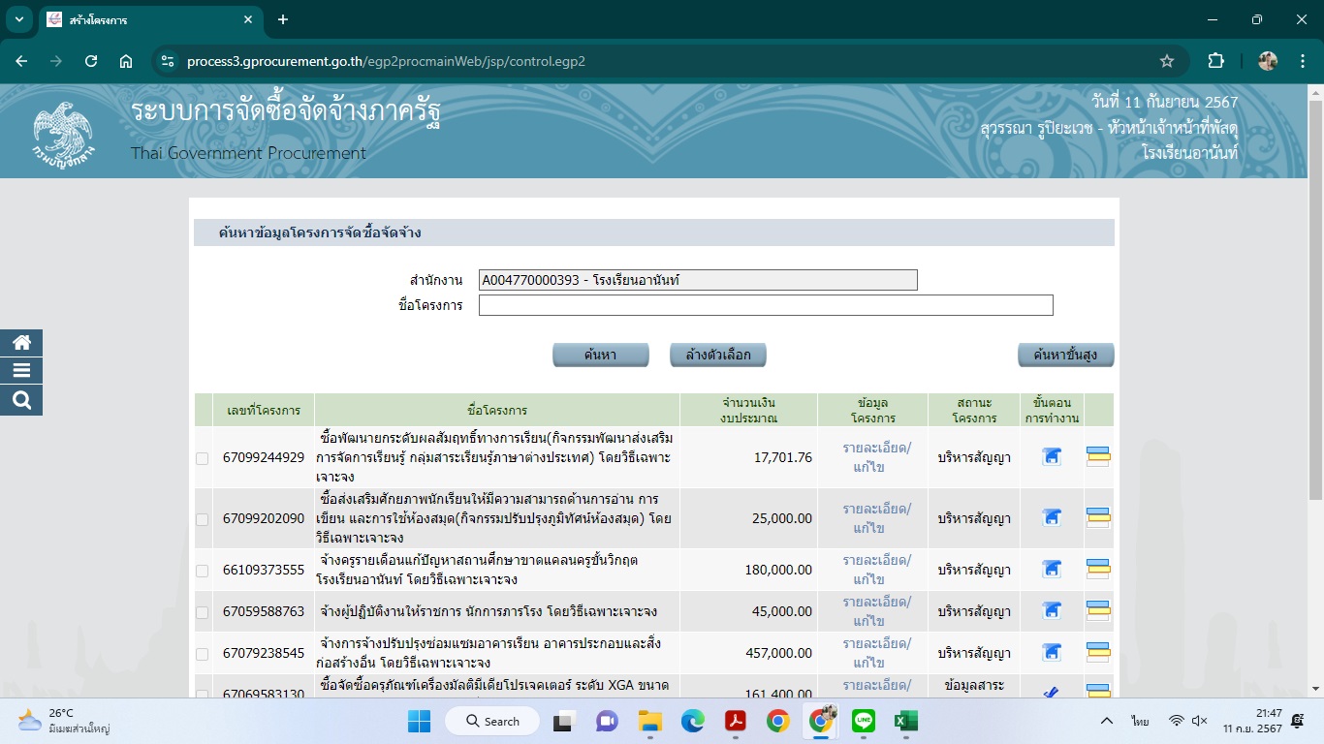
Task: Show hidden system tray icons chevron
Action: click(x=1106, y=722)
